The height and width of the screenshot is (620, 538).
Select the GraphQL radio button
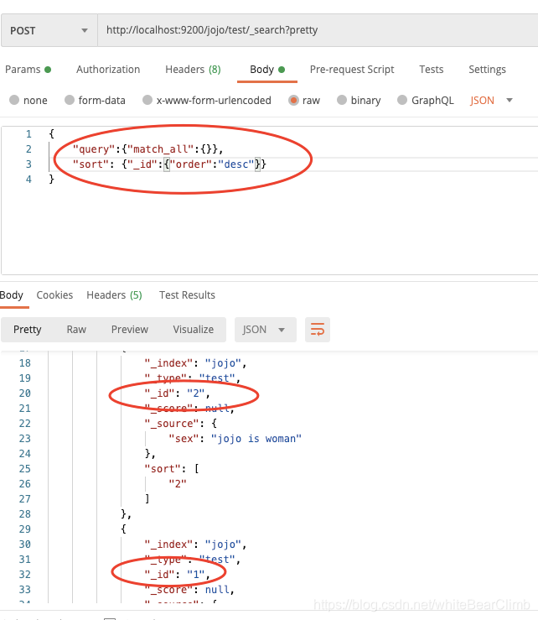coord(402,100)
